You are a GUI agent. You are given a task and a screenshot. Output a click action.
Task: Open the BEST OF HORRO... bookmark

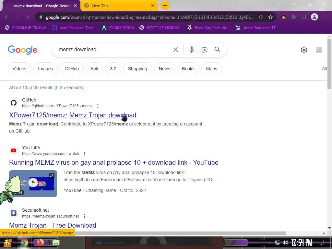pyautogui.click(x=160, y=28)
